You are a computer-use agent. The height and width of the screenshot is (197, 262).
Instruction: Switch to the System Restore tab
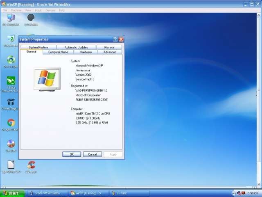coord(38,47)
